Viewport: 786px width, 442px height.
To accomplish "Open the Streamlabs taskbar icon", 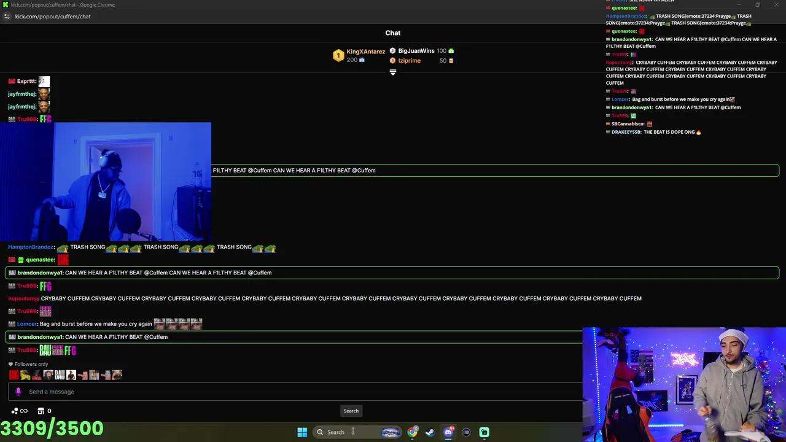I will 484,432.
